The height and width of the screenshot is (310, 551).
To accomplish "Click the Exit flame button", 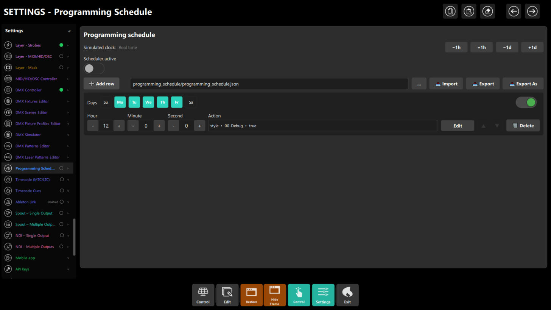I will click(347, 295).
